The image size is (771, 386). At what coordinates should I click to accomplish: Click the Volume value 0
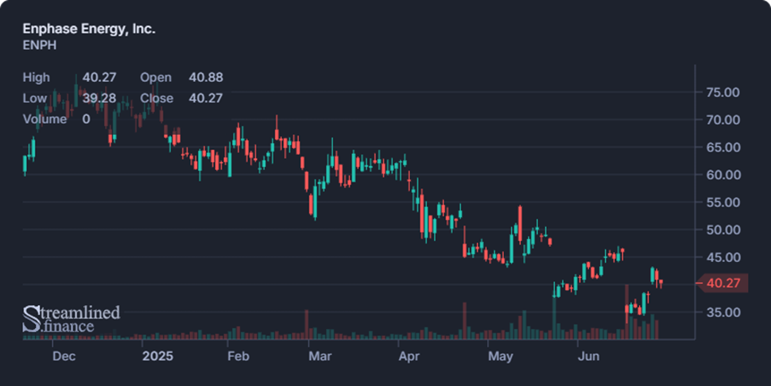click(86, 119)
